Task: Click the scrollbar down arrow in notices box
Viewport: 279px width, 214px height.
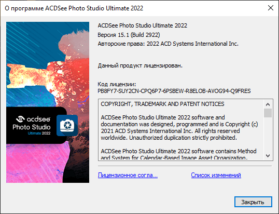Action: [x=268, y=156]
